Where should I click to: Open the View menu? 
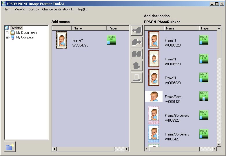coord(20,9)
